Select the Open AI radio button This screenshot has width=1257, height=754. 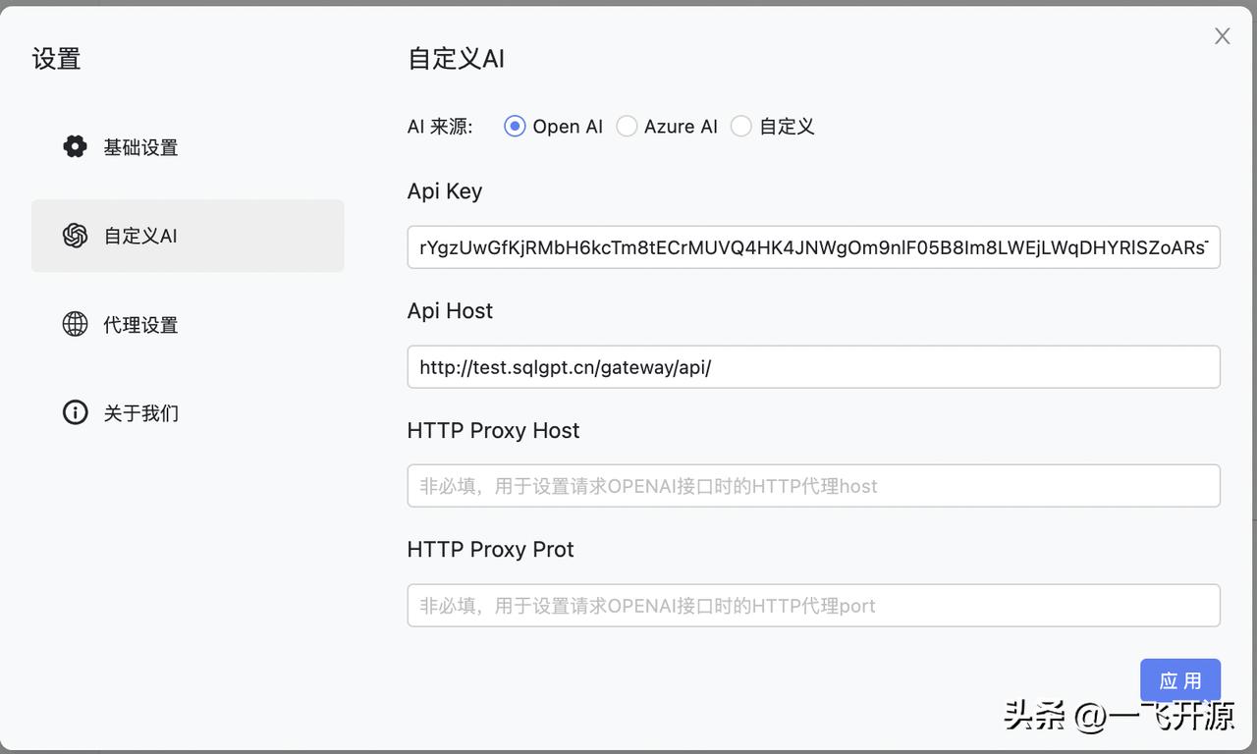(x=515, y=127)
